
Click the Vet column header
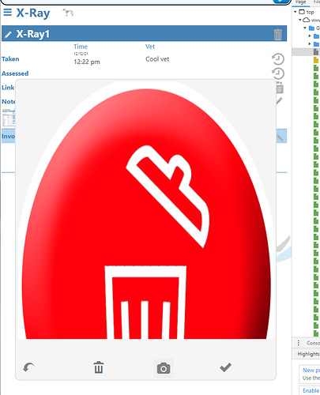[x=150, y=47]
